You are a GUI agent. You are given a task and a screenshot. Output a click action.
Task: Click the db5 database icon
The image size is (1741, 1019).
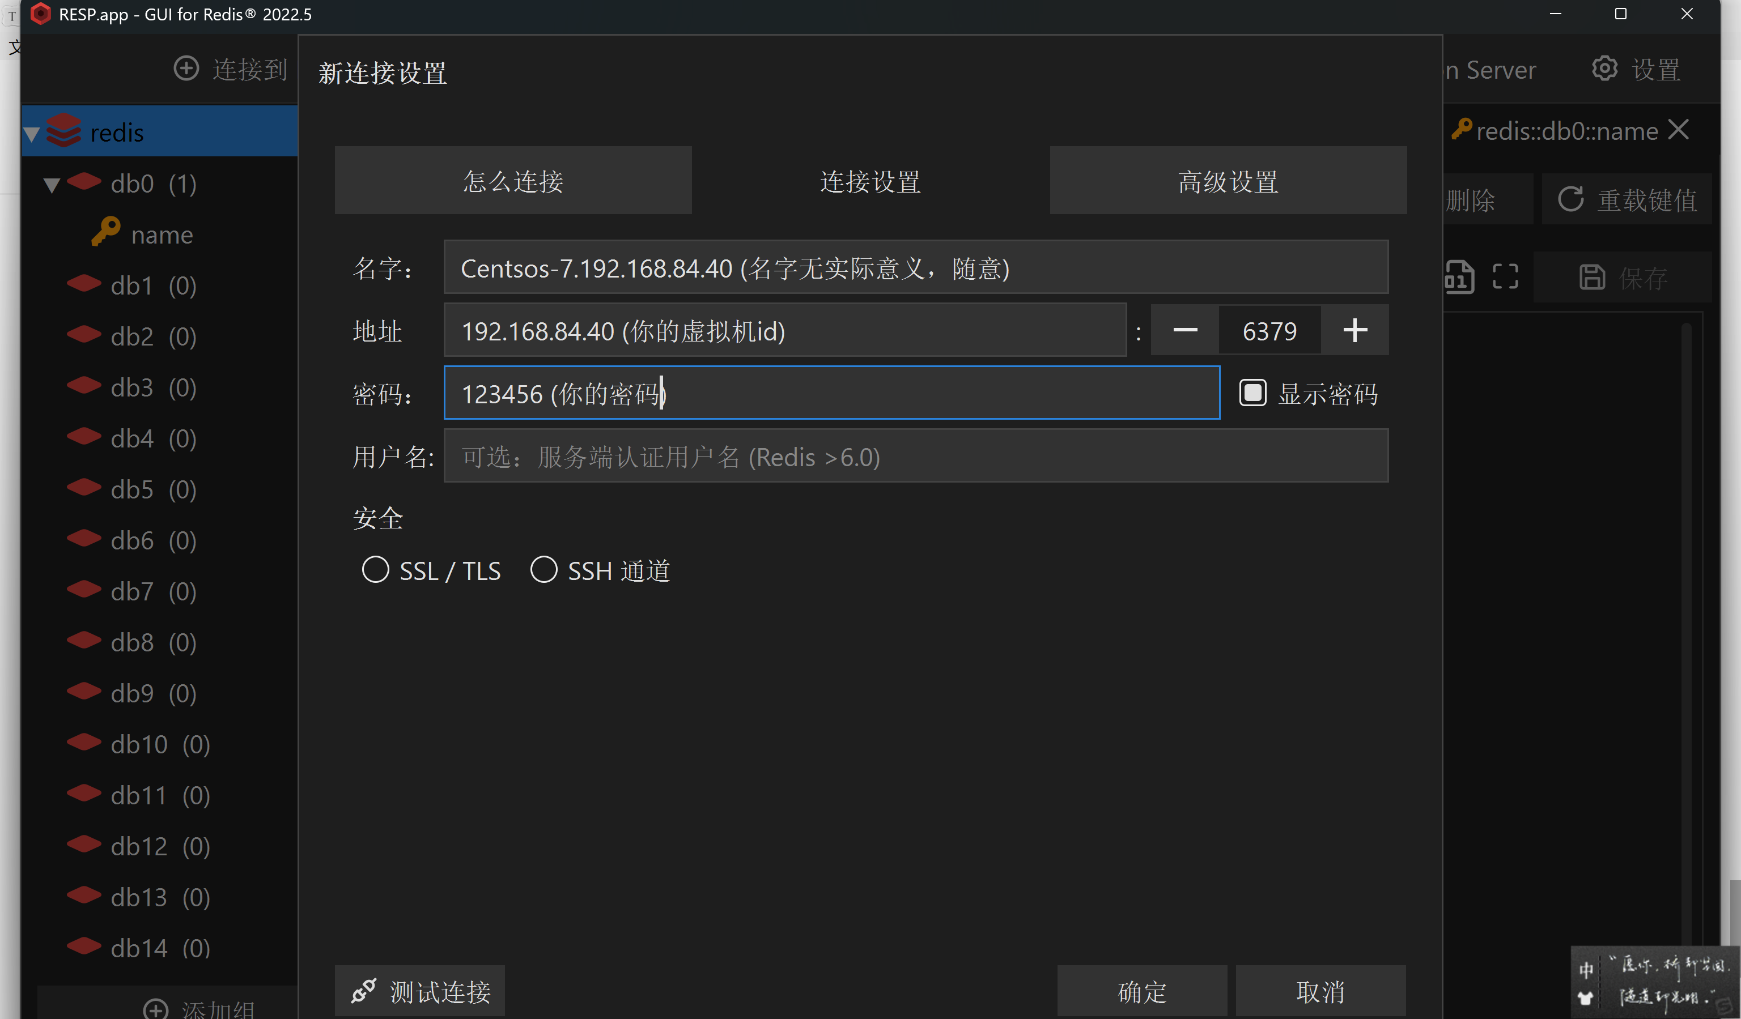tap(84, 488)
